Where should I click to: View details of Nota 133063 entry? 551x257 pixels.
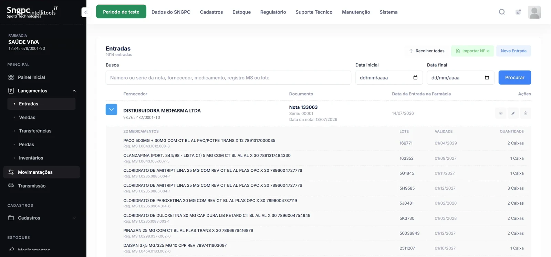[x=501, y=113]
